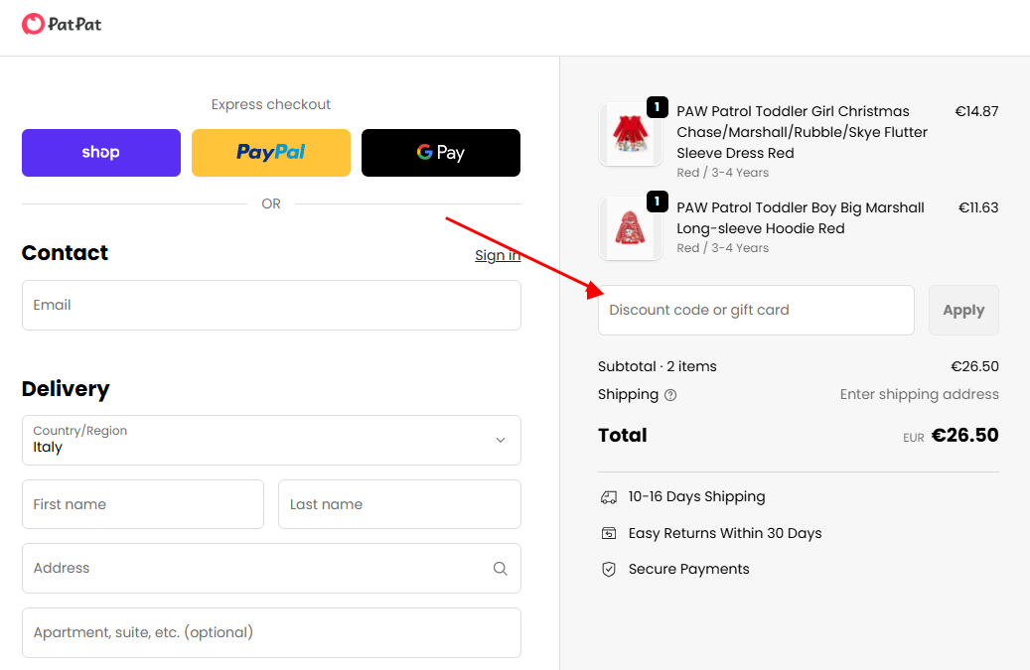
Task: Click the shipping info question mark icon
Action: 670,395
